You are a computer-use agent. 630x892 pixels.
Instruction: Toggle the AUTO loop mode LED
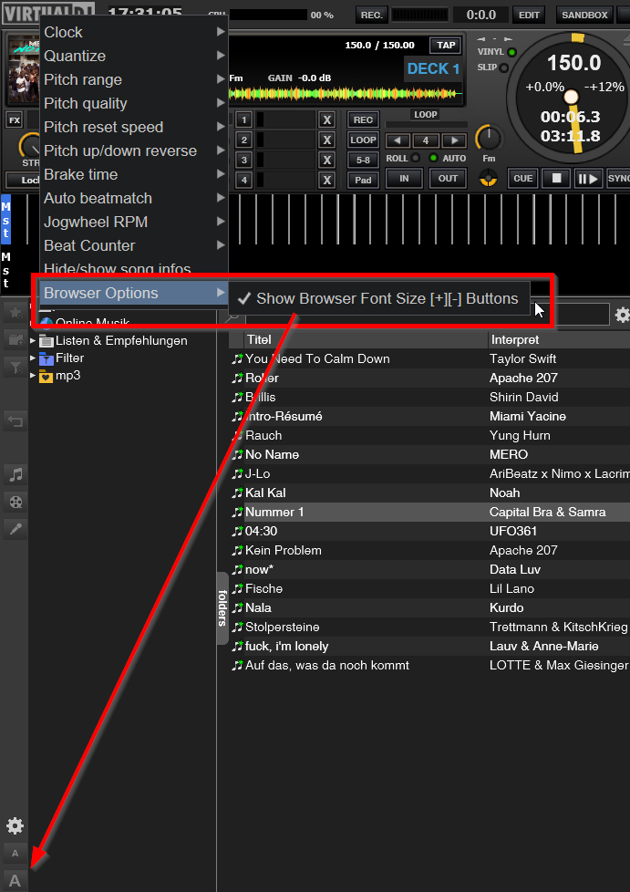[433, 158]
